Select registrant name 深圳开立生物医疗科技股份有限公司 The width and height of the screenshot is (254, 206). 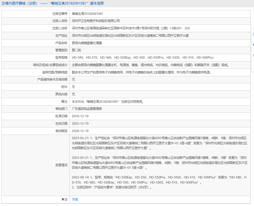pyautogui.click(x=96, y=21)
